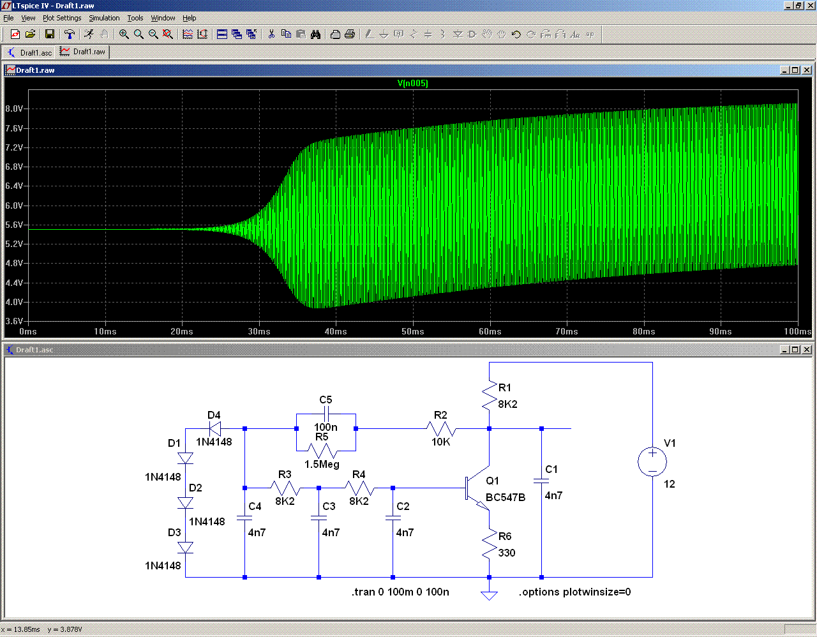Click the Zoom In magnifier icon
This screenshot has width=817, height=637.
pyautogui.click(x=124, y=34)
